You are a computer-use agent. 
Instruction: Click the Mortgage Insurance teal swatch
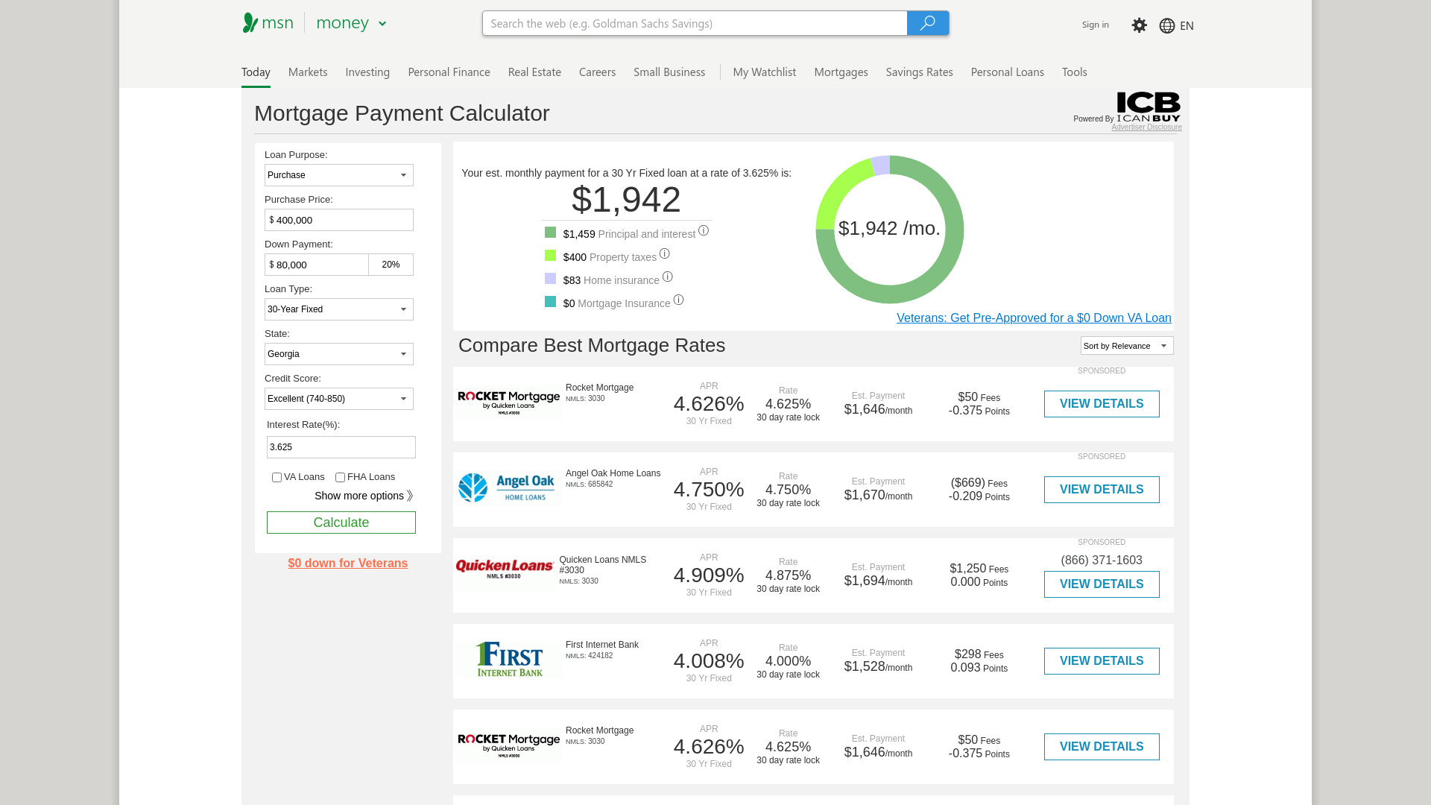[x=550, y=302]
